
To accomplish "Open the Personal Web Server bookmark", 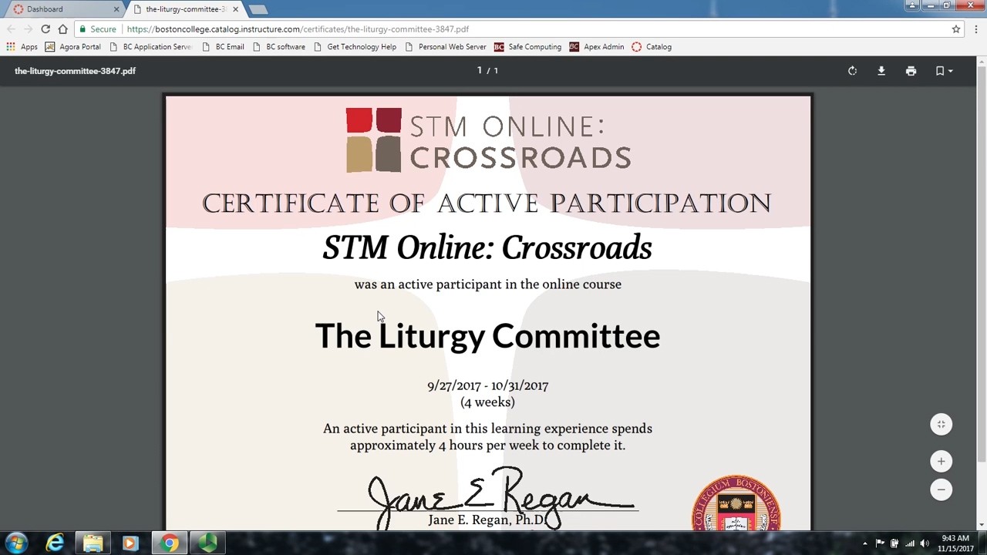I will click(x=445, y=47).
